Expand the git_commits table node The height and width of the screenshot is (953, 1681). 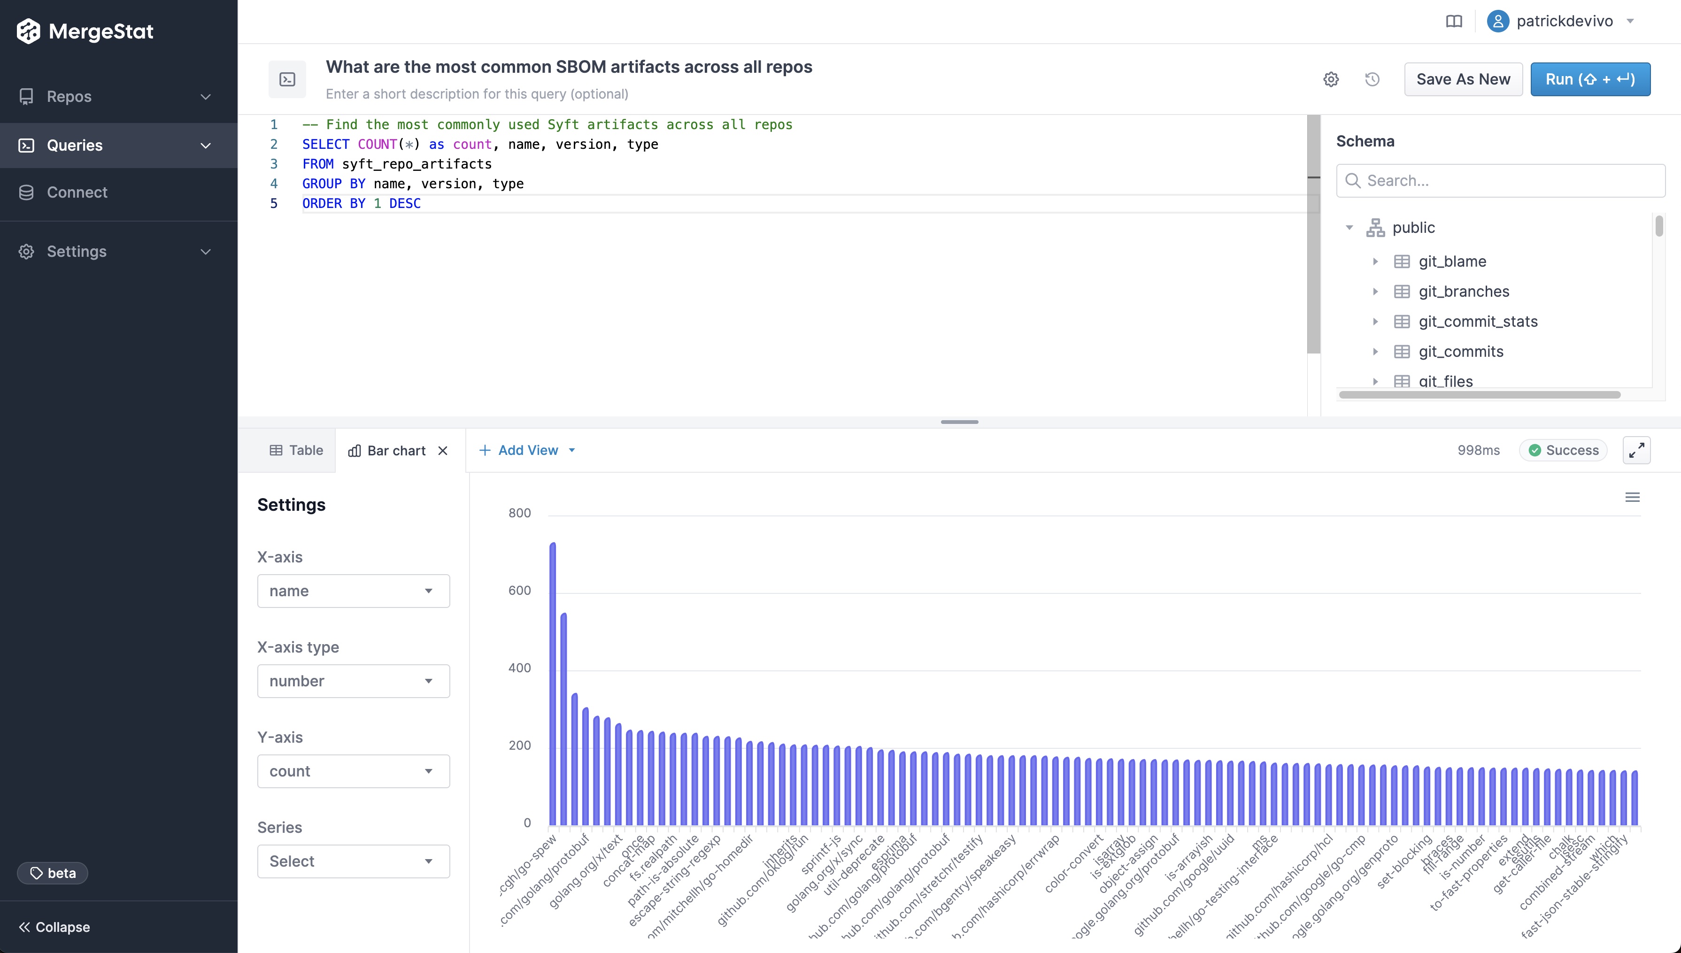[x=1375, y=352]
